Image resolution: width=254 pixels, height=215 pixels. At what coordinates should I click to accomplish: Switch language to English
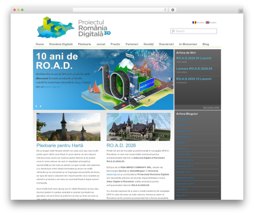[213, 22]
